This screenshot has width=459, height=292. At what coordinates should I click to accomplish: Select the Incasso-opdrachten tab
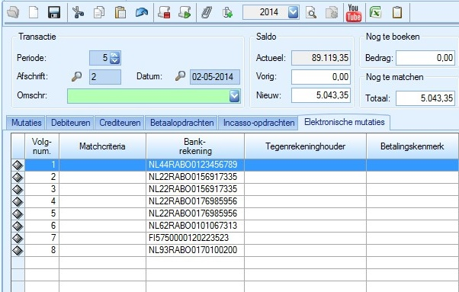258,123
